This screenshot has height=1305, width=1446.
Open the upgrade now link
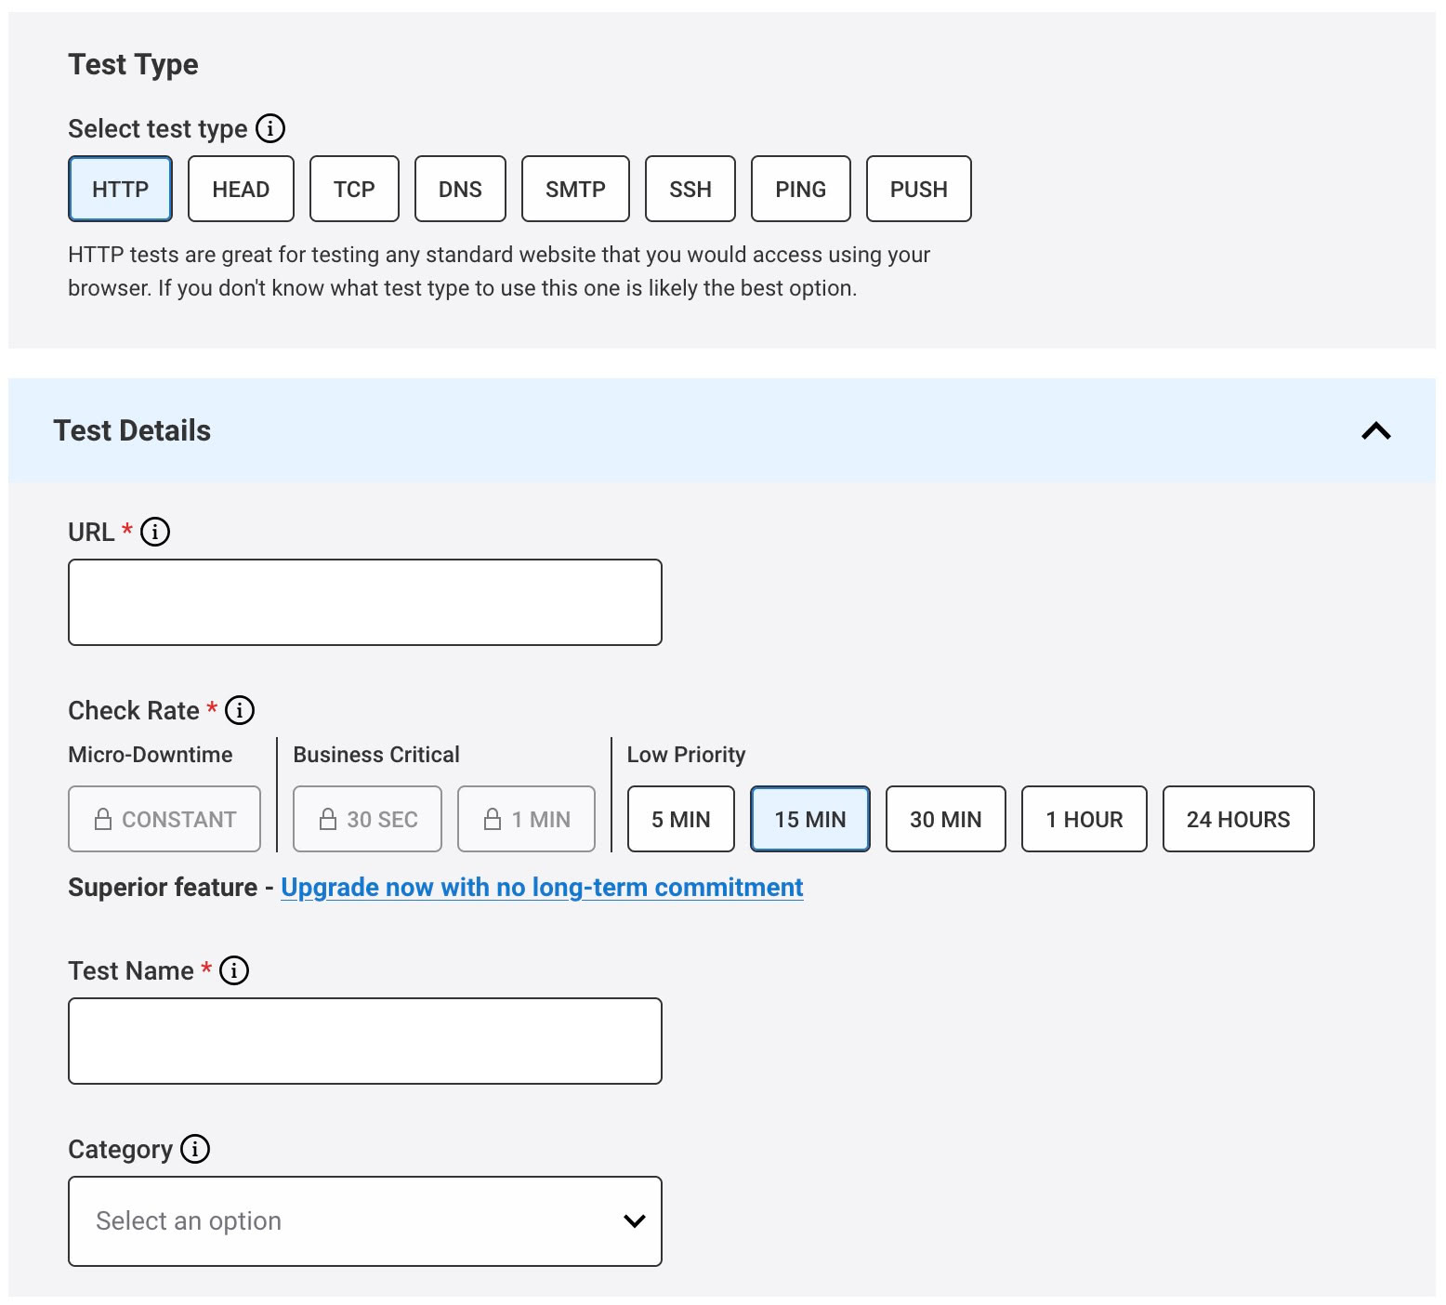(542, 888)
